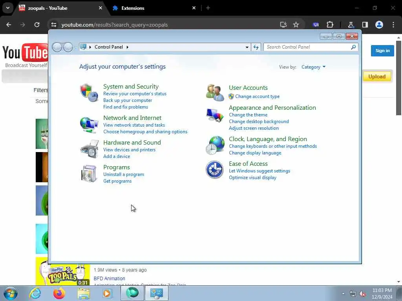The height and width of the screenshot is (301, 402).
Task: Open Chrome profile avatar icon
Action: (x=379, y=25)
